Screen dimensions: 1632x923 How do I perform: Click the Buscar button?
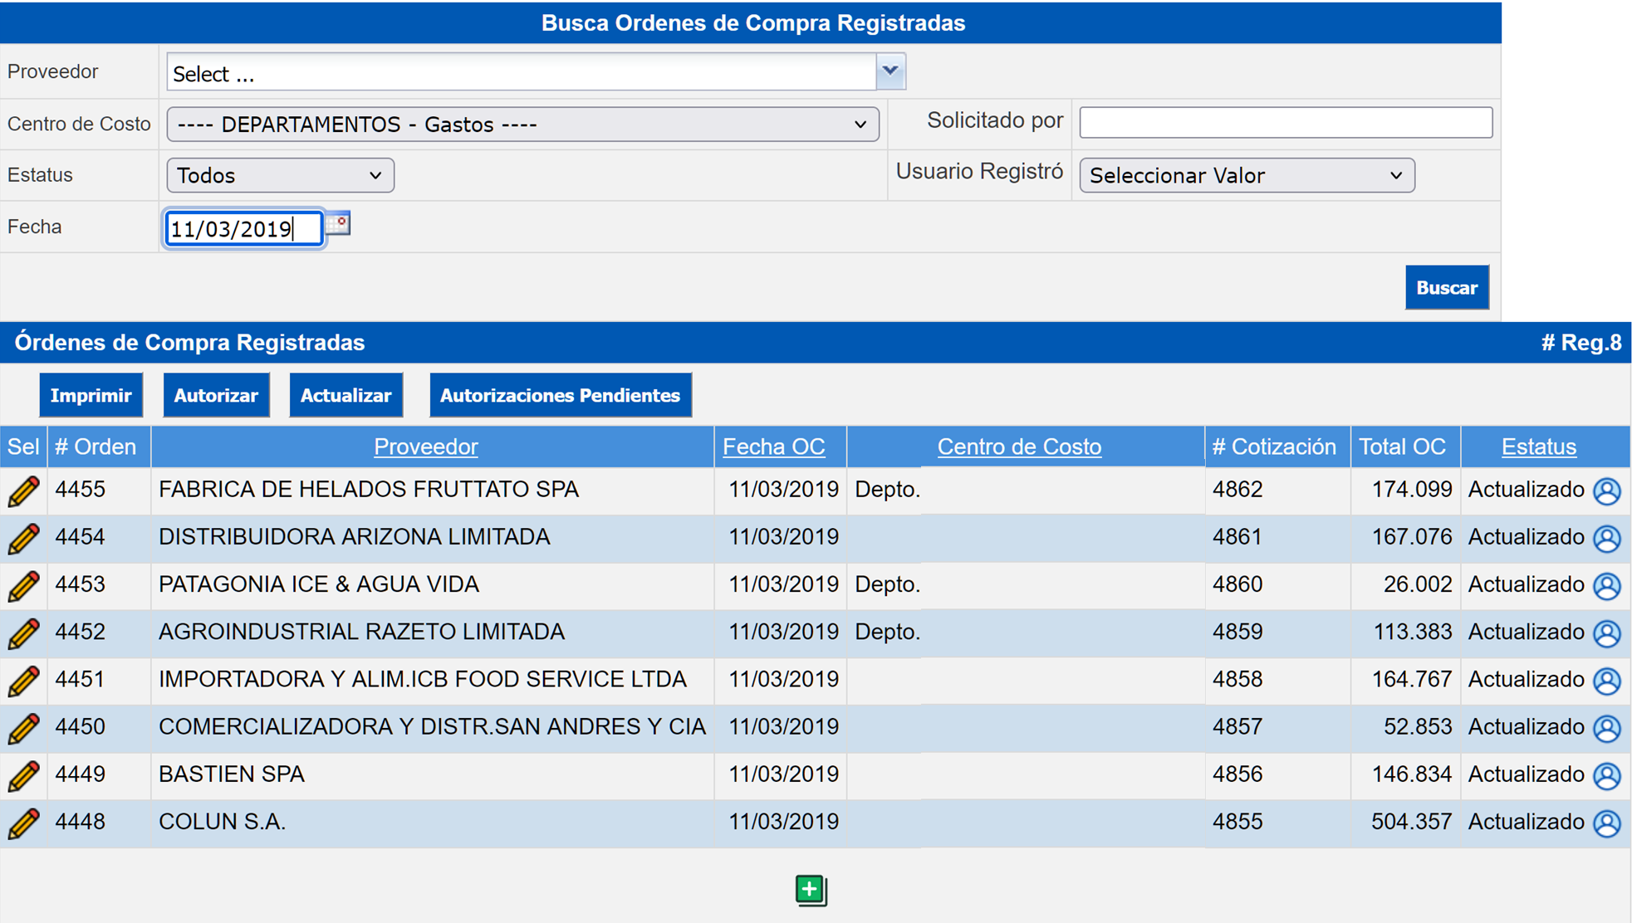click(x=1446, y=287)
